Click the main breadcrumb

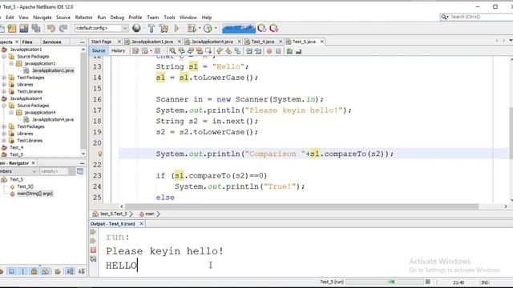150,214
